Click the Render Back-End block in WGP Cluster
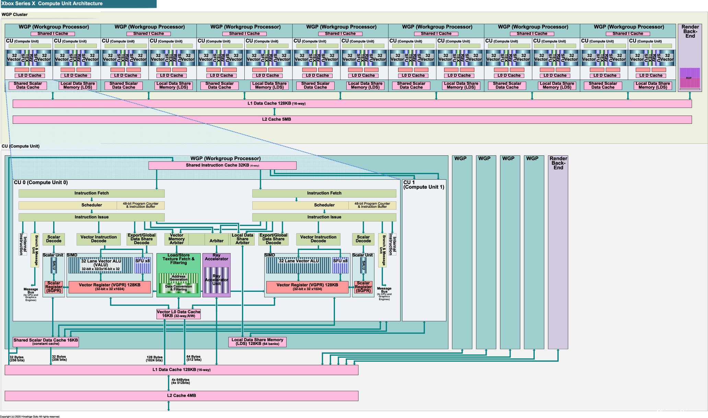The image size is (708, 418). tap(690, 57)
